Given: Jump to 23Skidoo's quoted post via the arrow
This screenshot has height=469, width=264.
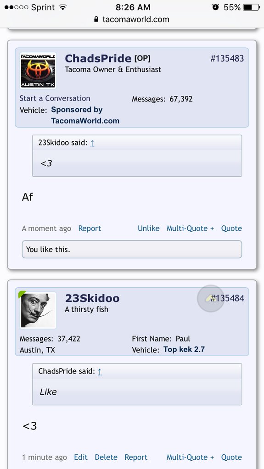Looking at the screenshot, I should pyautogui.click(x=92, y=143).
